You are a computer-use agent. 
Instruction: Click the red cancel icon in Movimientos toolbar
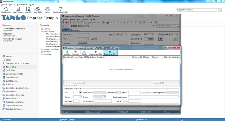pyautogui.click(x=66, y=22)
